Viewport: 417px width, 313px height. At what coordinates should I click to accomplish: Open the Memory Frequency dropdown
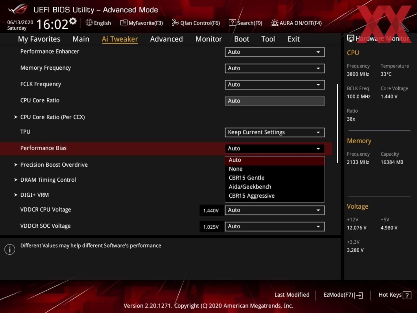275,68
